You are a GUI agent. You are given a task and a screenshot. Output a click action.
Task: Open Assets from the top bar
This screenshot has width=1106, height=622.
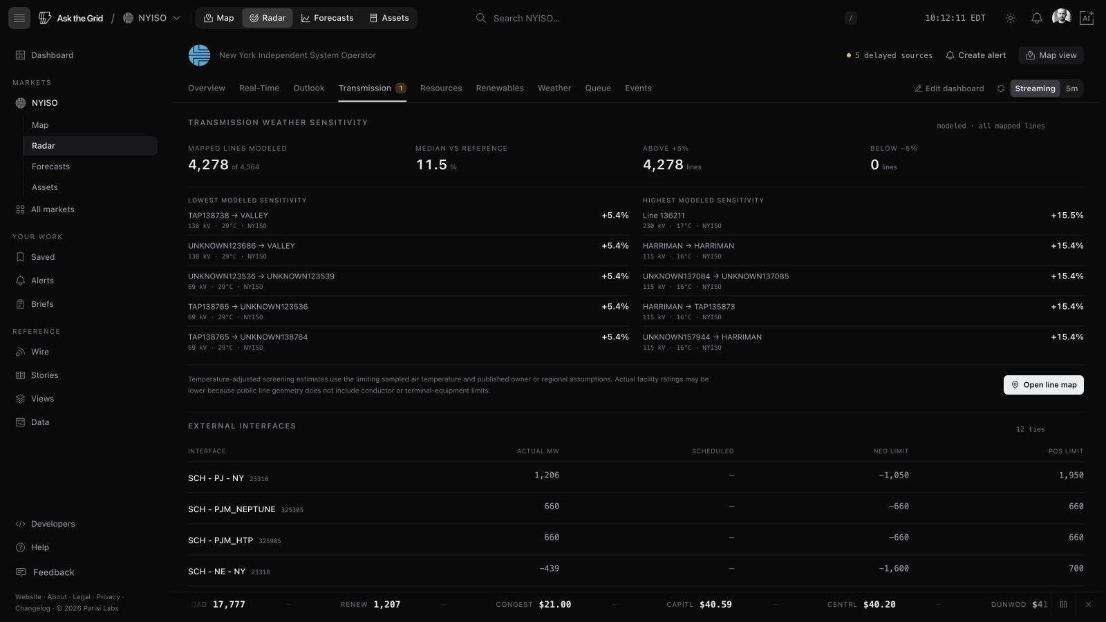click(389, 18)
